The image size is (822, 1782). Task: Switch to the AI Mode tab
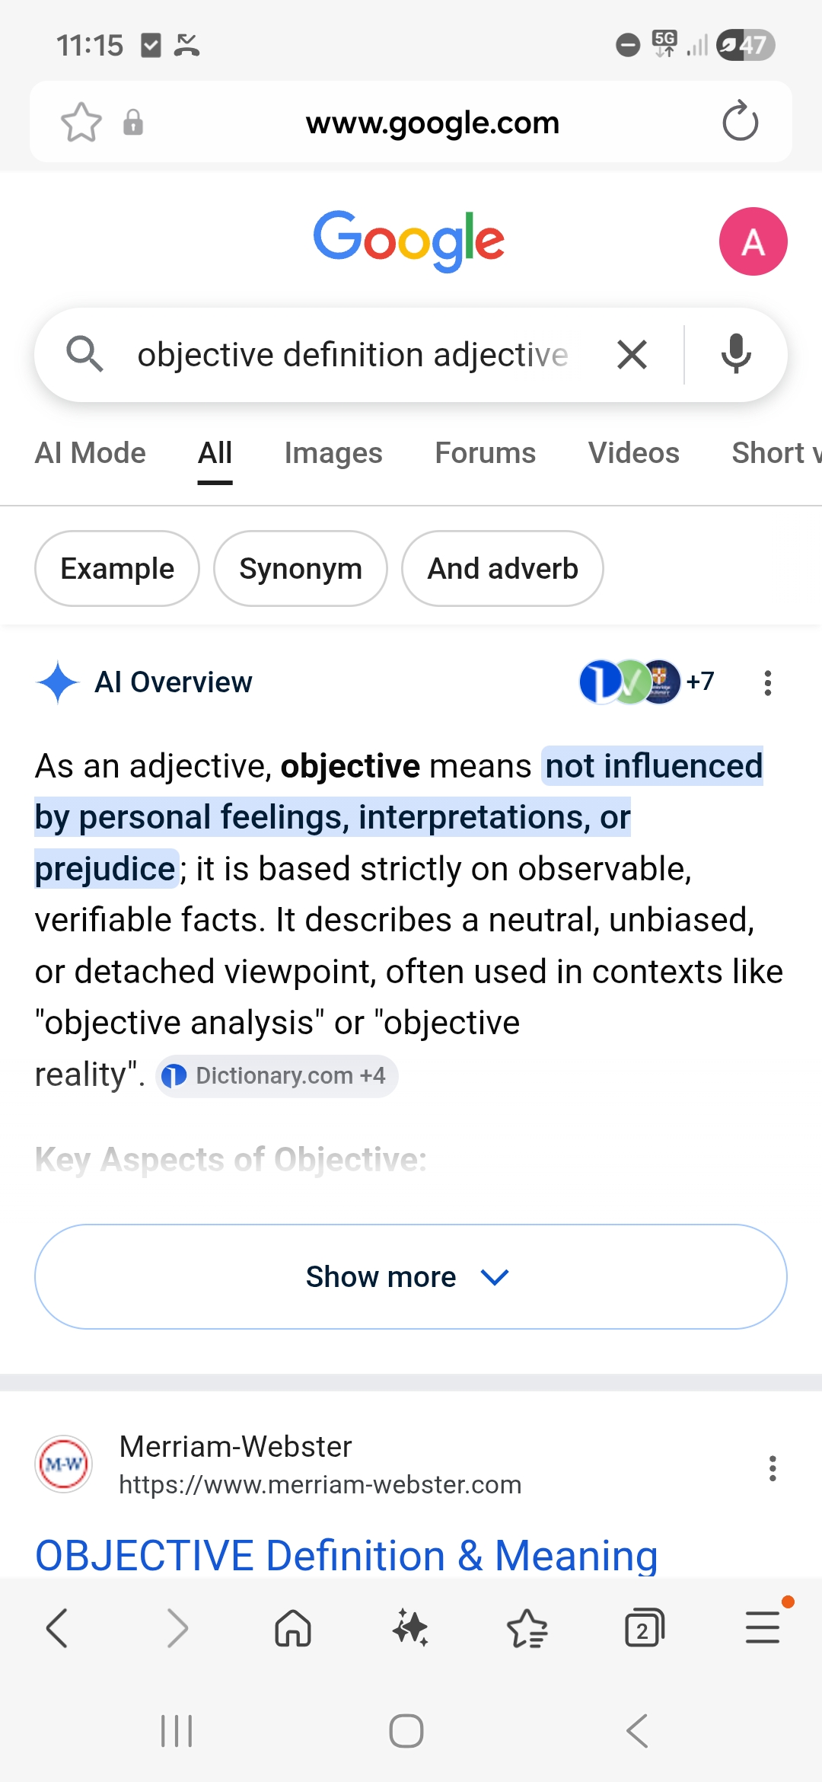pos(90,453)
